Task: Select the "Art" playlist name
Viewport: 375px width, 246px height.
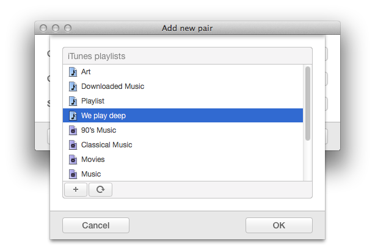Action: coord(86,72)
